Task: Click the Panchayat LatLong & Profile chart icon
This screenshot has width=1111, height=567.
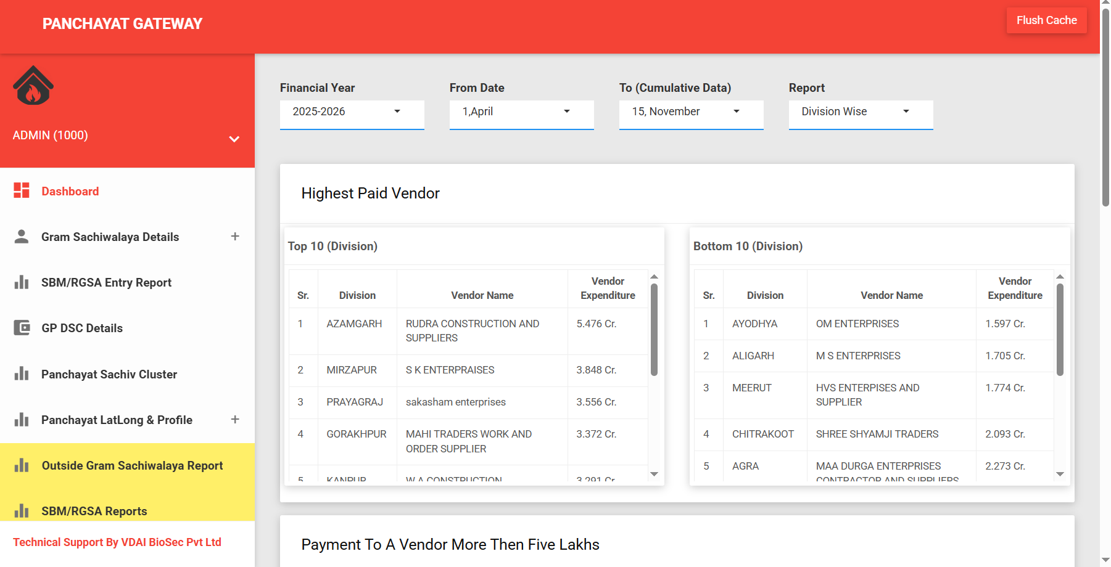Action: [x=22, y=420]
